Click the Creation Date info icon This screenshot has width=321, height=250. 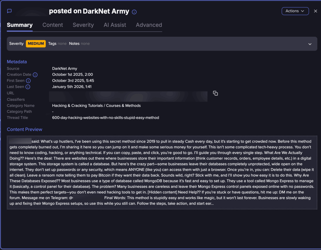pyautogui.click(x=35, y=75)
